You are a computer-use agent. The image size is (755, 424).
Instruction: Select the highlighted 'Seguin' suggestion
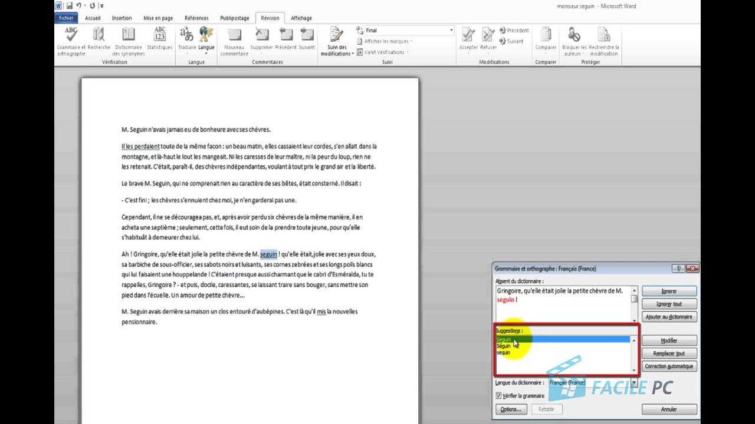point(563,340)
